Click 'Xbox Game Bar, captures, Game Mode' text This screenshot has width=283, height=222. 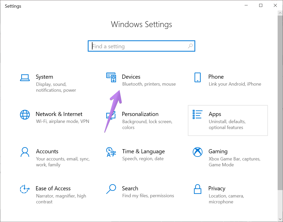[234, 162]
